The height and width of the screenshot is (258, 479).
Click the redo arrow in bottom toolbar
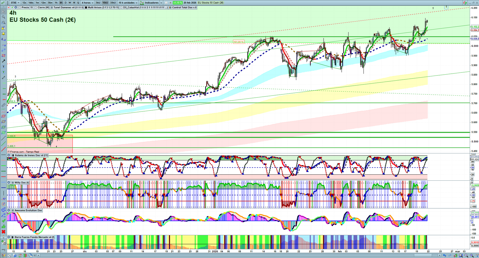click(x=450, y=256)
